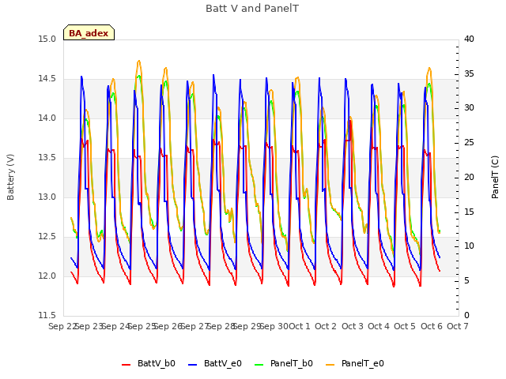Click the 13.5 left axis label
Screen dimensions: 506x379
(x=47, y=158)
